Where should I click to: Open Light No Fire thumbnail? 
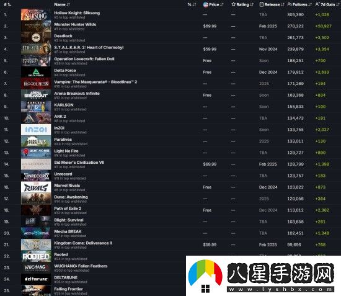(x=36, y=153)
